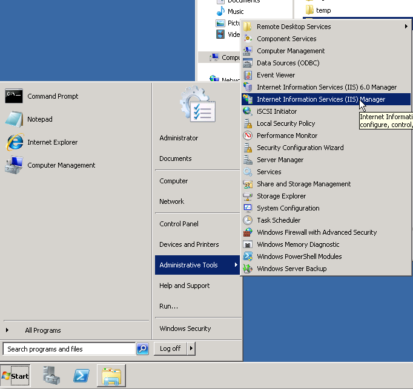
Task: Focus the Search programs and files box
Action: [x=69, y=349]
